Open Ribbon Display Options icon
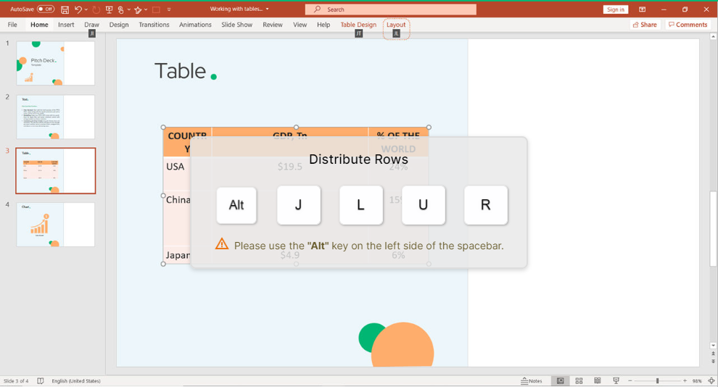The height and width of the screenshot is (387, 718). tap(643, 9)
